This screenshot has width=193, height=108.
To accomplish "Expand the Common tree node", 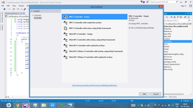I will point(32,15).
